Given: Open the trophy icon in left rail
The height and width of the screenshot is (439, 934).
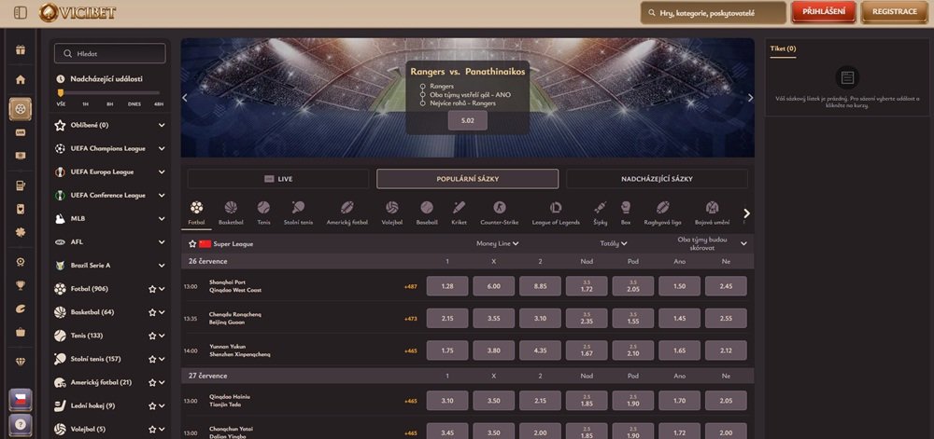Looking at the screenshot, I should tap(21, 286).
